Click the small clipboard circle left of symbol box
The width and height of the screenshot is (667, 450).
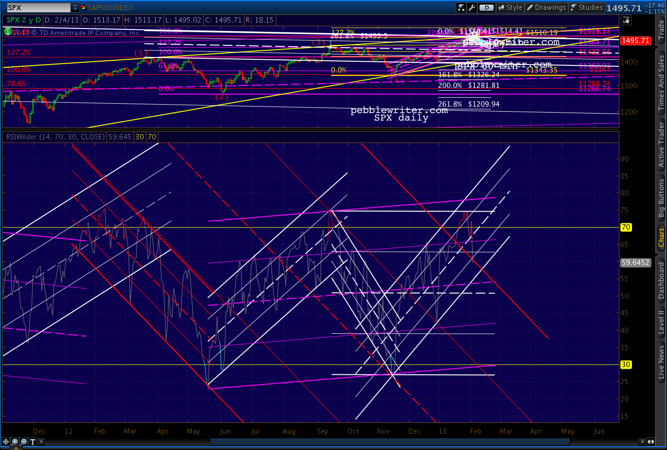(3, 7)
